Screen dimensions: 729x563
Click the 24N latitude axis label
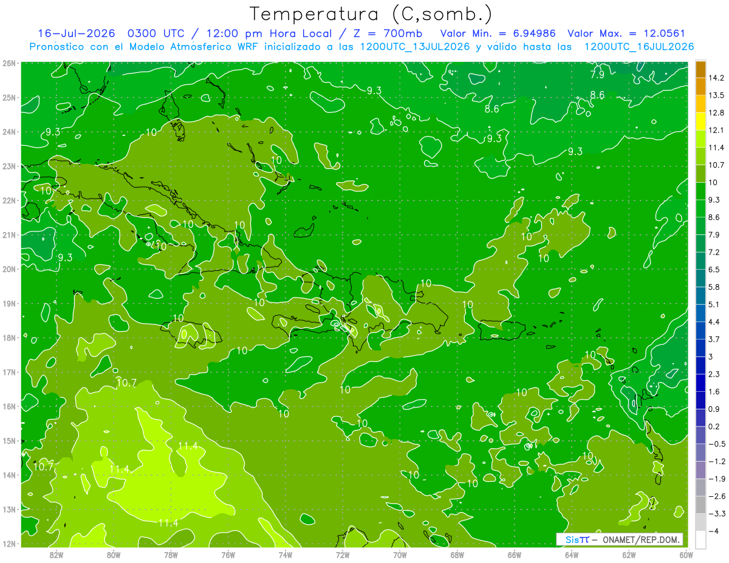click(9, 132)
